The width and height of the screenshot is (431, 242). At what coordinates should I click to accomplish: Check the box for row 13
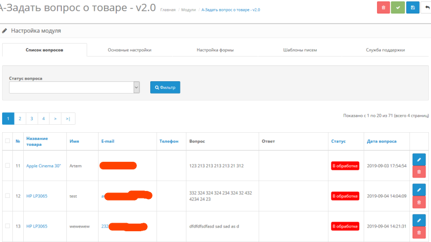click(8, 226)
